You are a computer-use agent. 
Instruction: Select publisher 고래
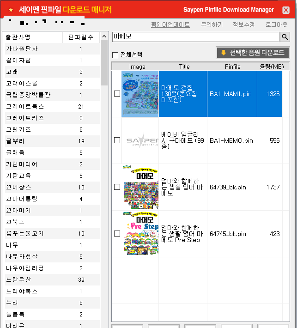[x=52, y=72]
